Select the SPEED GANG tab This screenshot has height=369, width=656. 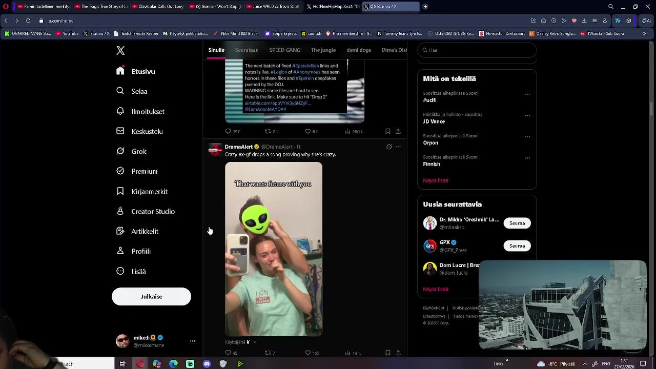285,50
